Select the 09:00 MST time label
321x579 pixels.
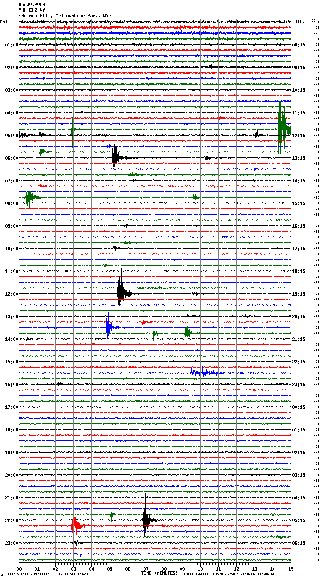pos(11,226)
